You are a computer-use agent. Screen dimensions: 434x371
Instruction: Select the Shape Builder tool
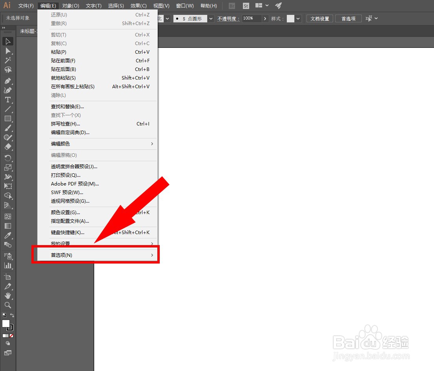pyautogui.click(x=8, y=196)
